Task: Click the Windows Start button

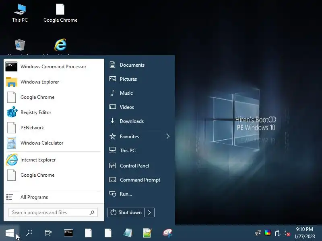Action: [x=10, y=233]
